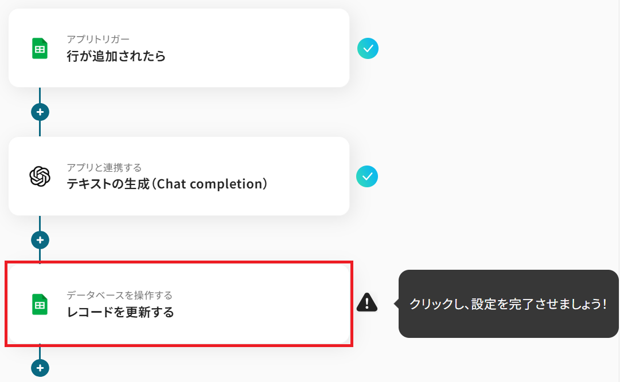Image resolution: width=620 pixels, height=382 pixels.
Task: Open the レコードを更新する step title
Action: (120, 312)
